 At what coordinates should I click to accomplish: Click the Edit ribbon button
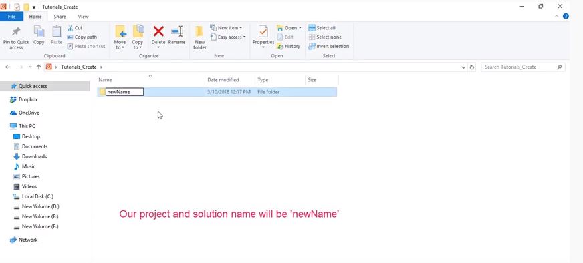point(285,37)
